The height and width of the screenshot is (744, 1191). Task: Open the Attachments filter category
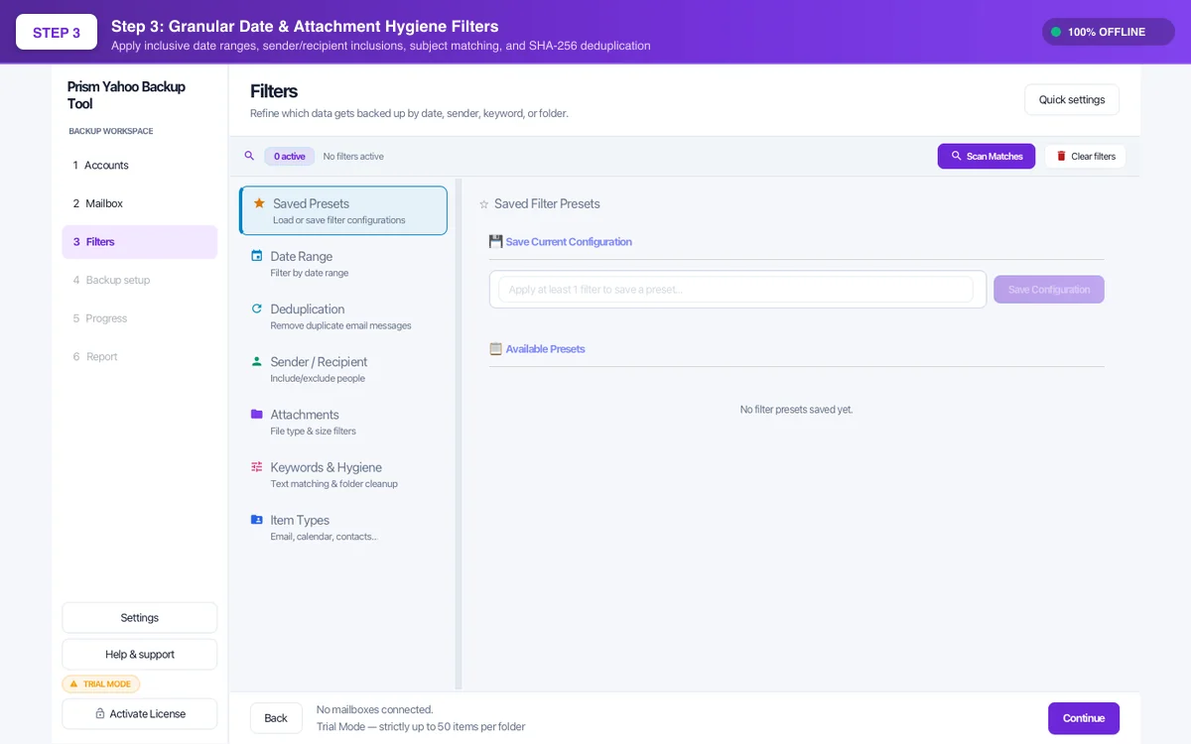[343, 421]
